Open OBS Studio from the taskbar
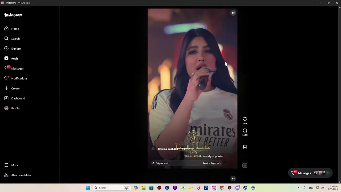 230,188
